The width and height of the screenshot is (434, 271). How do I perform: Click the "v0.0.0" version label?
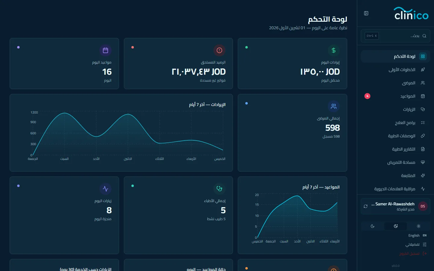pos(395,266)
